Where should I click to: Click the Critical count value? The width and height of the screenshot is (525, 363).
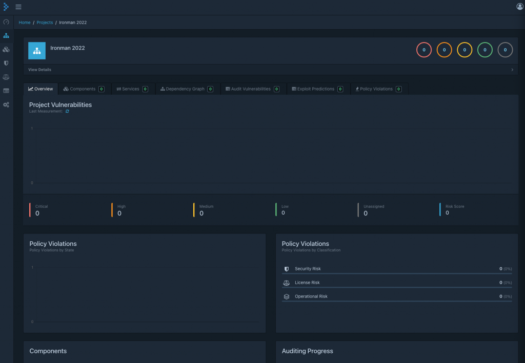tap(37, 213)
